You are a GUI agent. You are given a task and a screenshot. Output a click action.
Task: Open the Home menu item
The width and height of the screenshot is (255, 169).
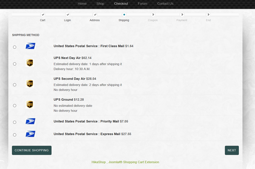[x=82, y=3]
